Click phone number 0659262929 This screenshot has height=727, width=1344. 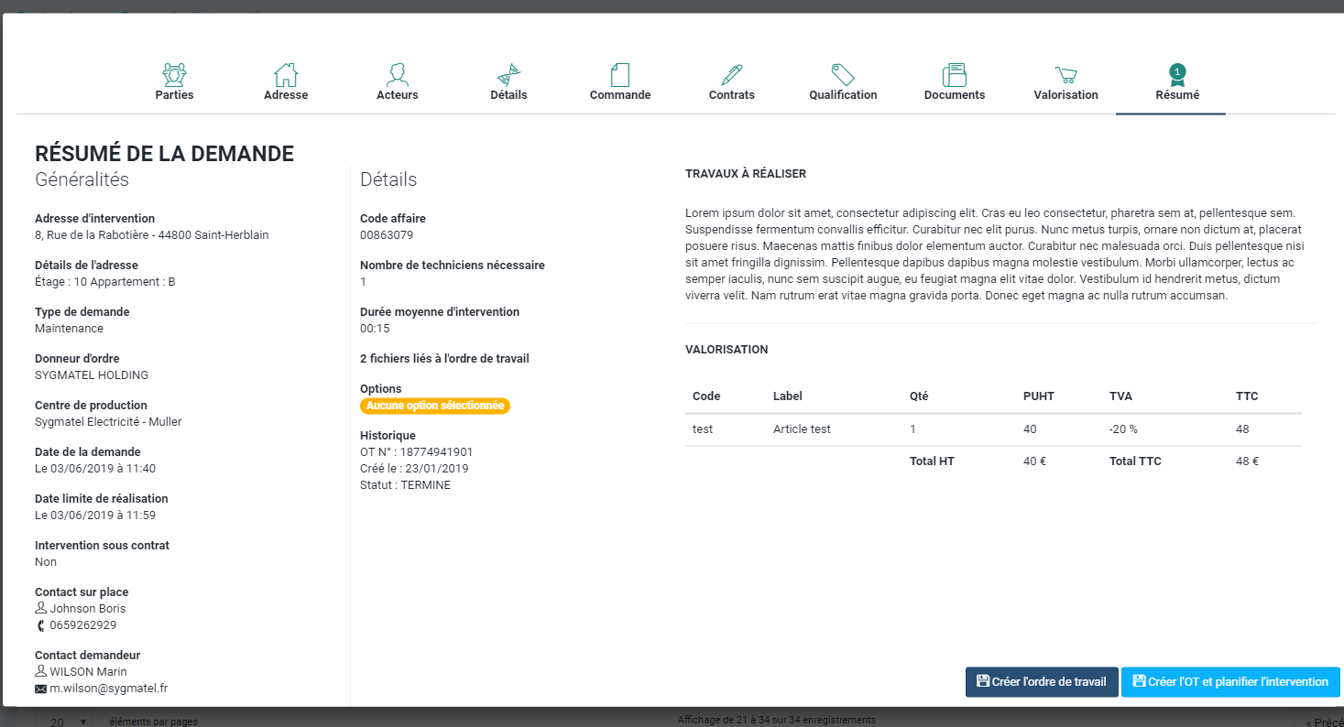[82, 625]
